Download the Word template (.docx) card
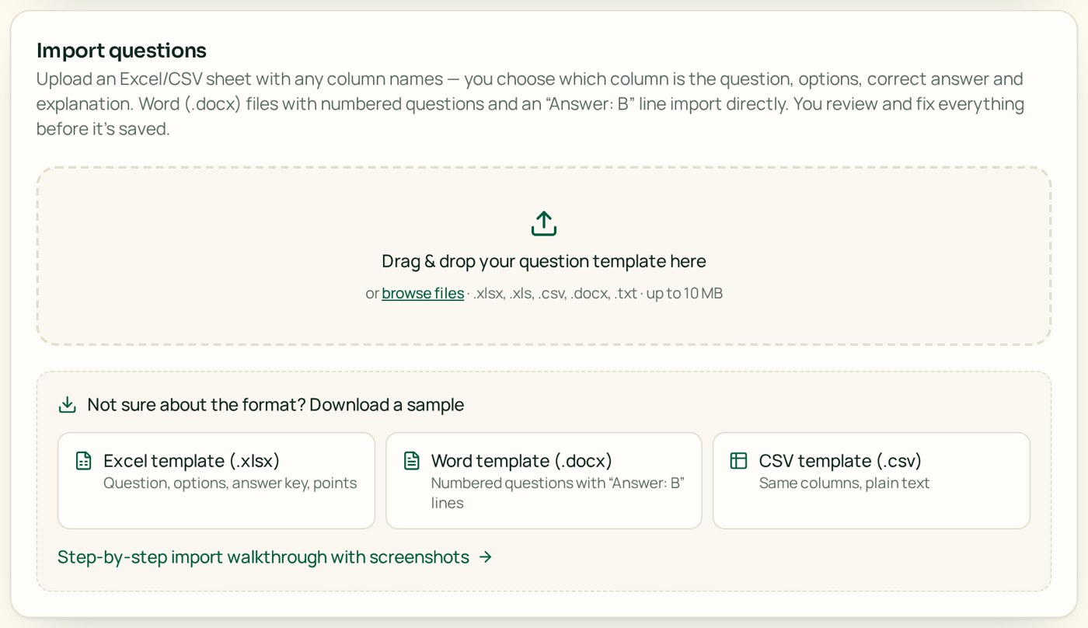Viewport: 1088px width, 628px height. 544,480
